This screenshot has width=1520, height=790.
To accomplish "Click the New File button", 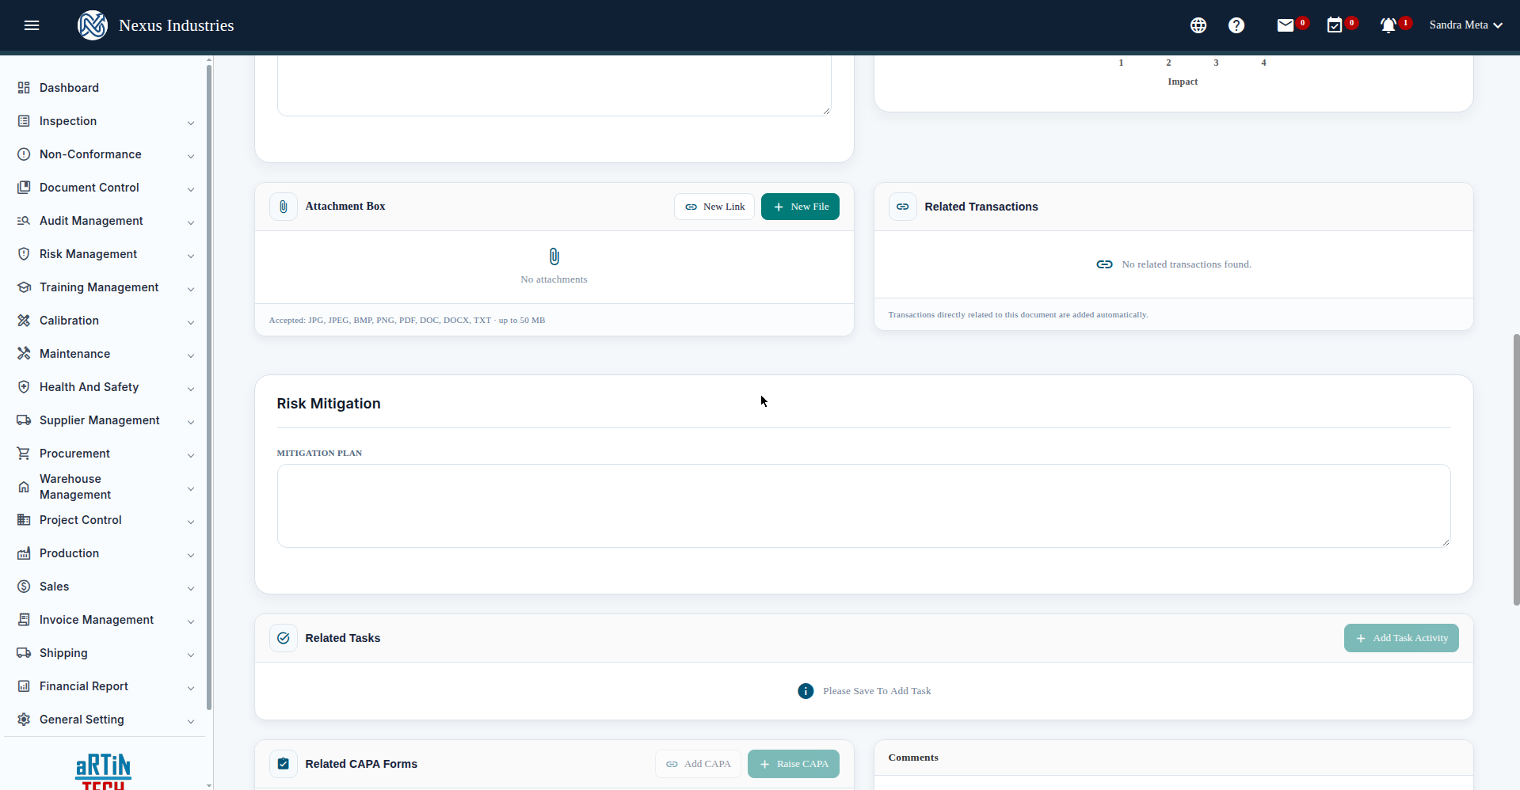I will (800, 207).
